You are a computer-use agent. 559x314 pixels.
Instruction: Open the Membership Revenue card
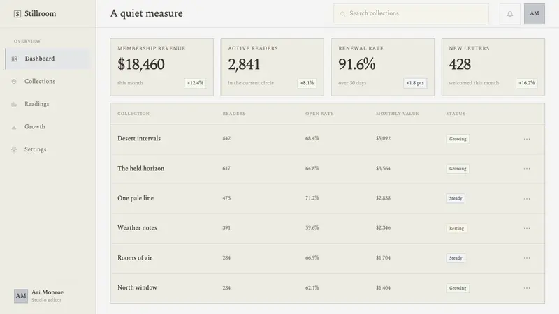click(162, 67)
